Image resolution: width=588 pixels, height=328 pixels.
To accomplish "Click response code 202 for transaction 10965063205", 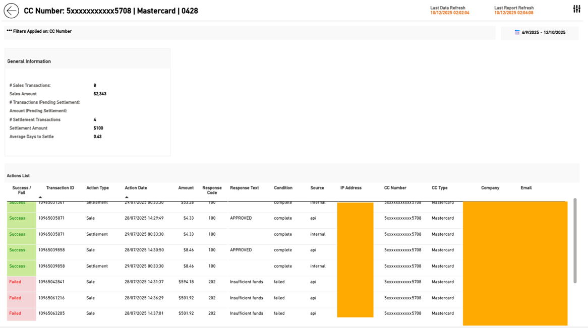I will (x=212, y=313).
